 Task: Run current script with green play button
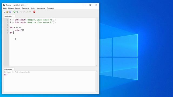coord(14,12)
